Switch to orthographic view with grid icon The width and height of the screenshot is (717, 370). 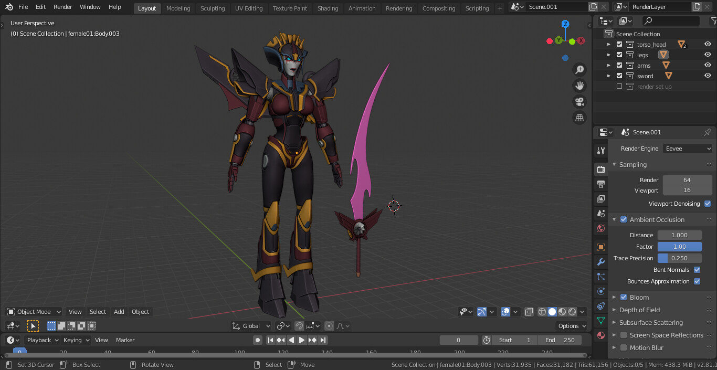(579, 118)
